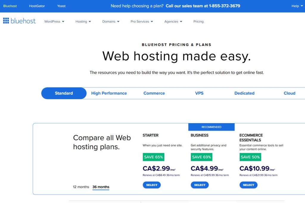Click the Pricing menu item
Image resolution: width=305 pixels, height=203 pixels.
pyautogui.click(x=198, y=21)
